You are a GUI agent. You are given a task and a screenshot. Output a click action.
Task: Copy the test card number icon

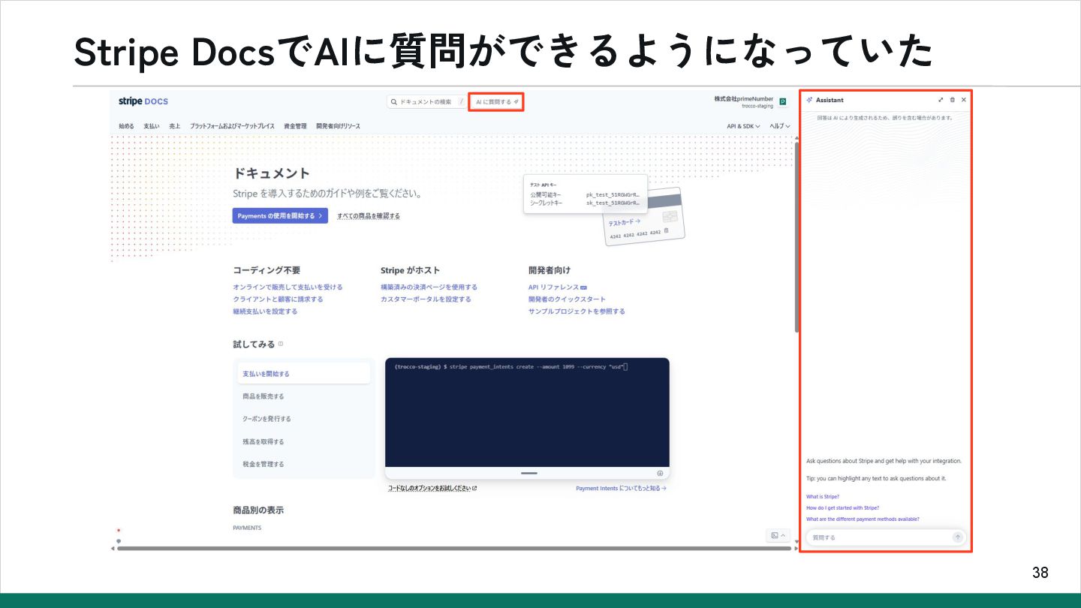coord(666,230)
